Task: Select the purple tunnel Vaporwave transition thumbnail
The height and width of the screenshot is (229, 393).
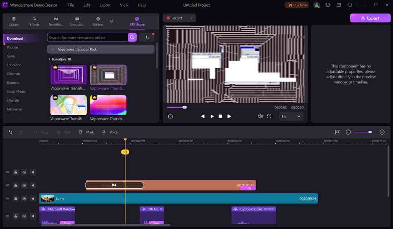Action: pyautogui.click(x=68, y=75)
